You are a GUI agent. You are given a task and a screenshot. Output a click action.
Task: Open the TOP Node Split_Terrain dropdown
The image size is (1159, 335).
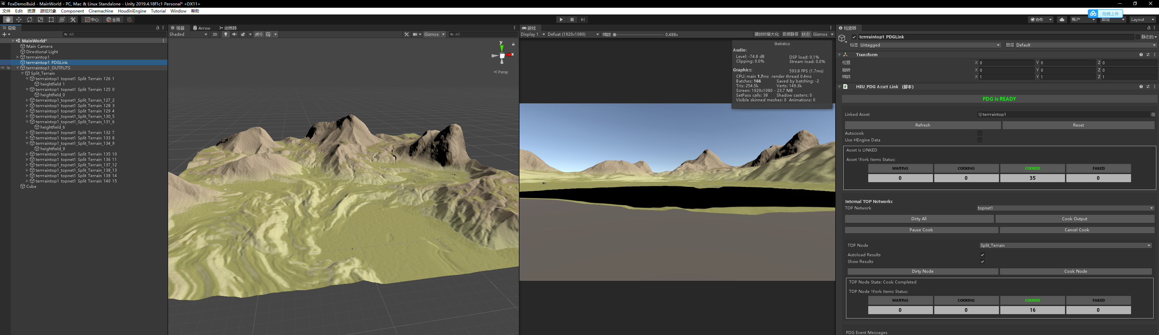click(1065, 245)
